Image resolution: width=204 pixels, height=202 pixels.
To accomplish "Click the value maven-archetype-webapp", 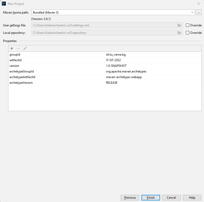I will point(124,77).
